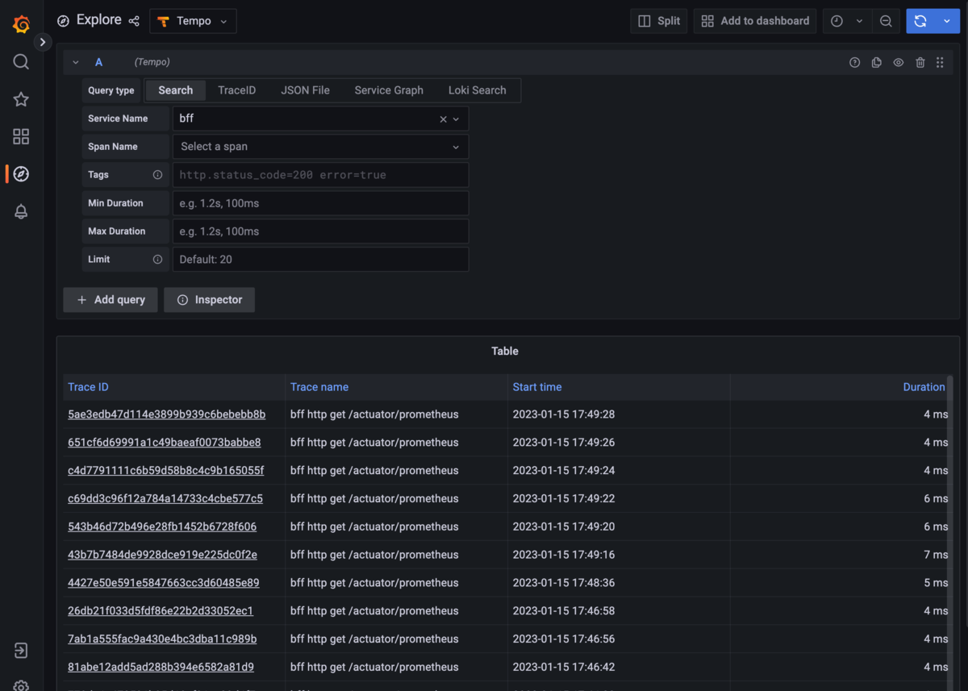Sort table by Trace name column

click(319, 387)
